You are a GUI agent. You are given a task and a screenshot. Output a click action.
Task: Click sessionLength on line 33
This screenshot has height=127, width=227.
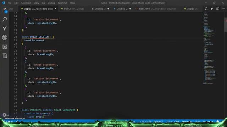click(x=46, y=82)
